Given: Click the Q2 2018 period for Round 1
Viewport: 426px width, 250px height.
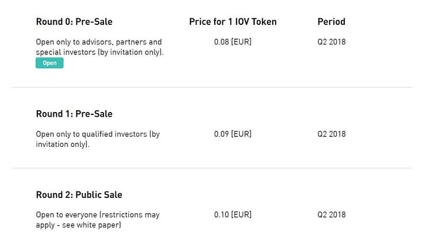Looking at the screenshot, I should tap(331, 134).
